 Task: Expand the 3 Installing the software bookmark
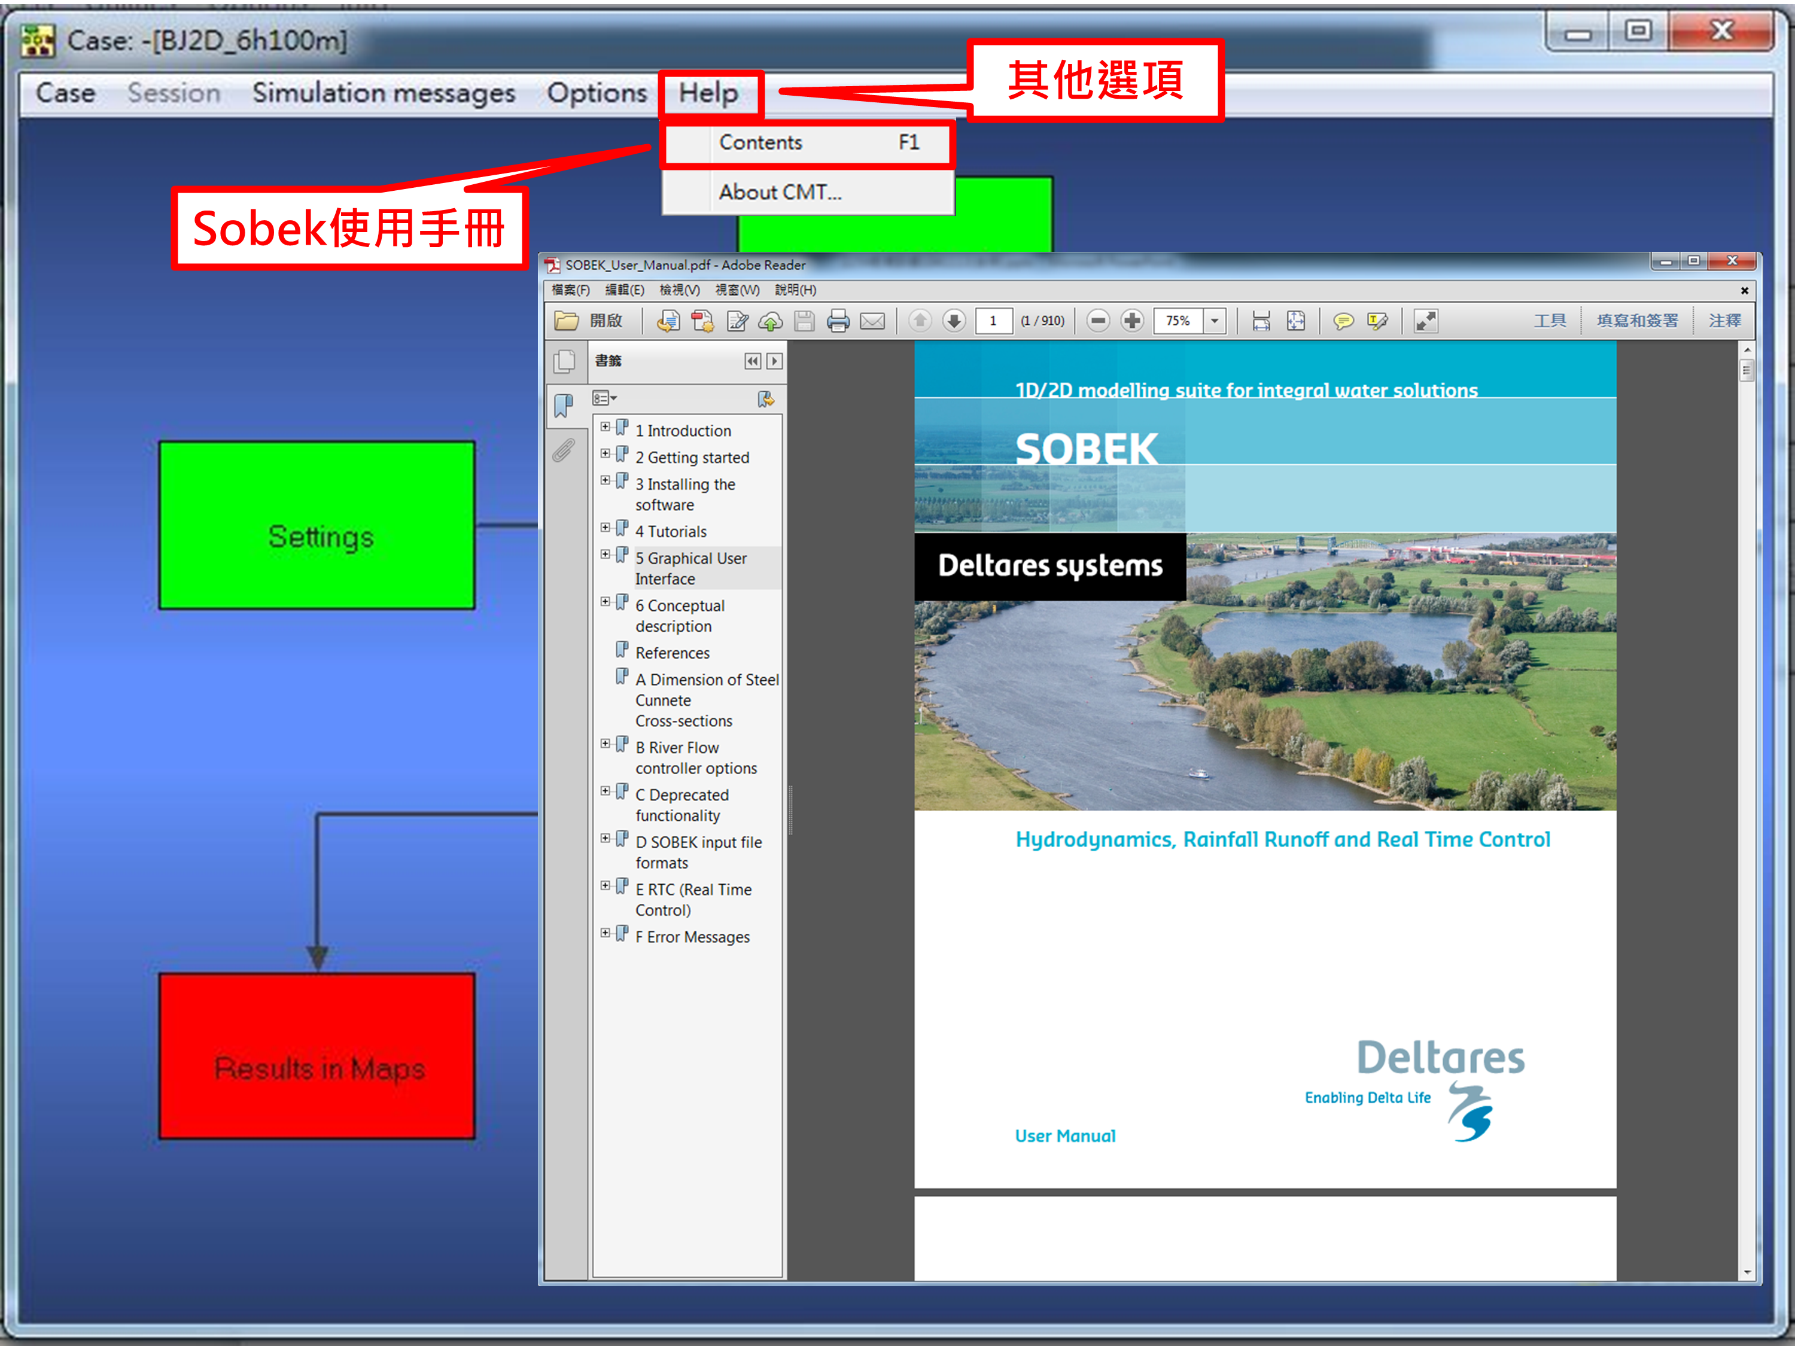(x=606, y=480)
